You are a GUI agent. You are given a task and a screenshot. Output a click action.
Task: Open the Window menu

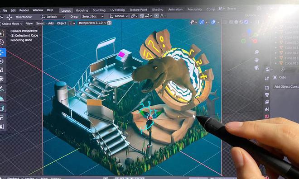point(38,10)
